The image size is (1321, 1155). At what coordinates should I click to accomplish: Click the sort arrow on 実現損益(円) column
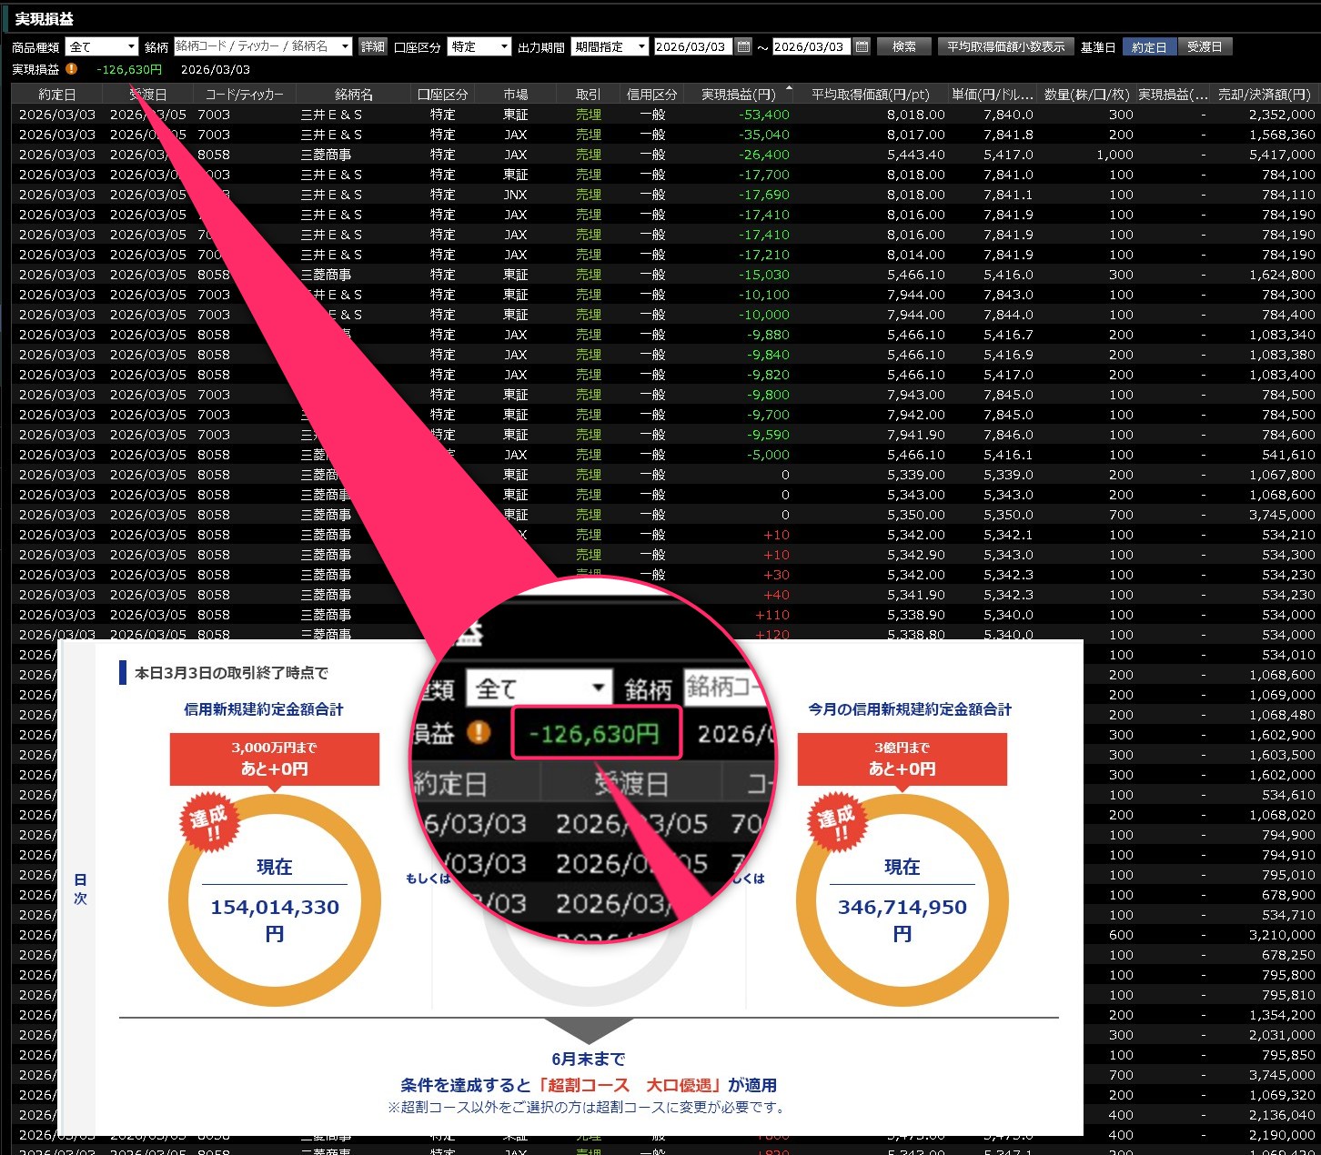(789, 89)
